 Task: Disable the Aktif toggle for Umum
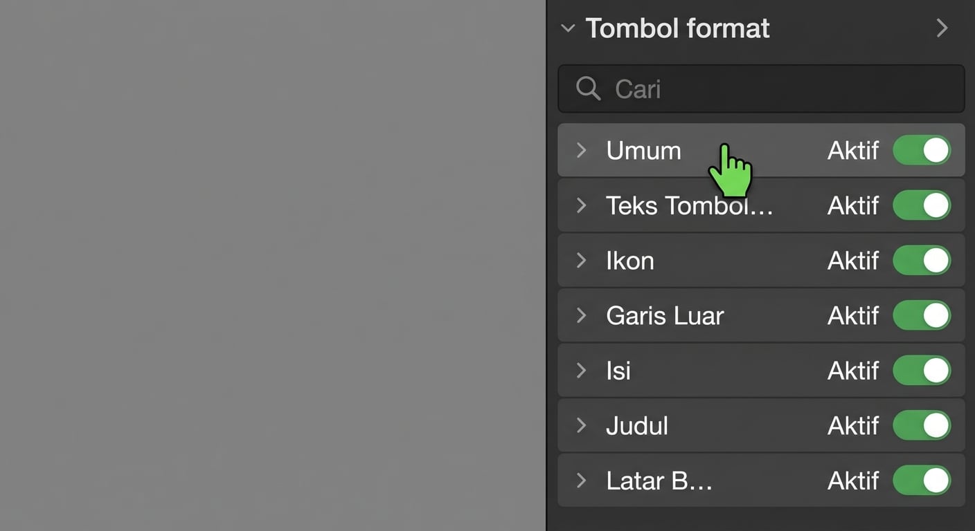922,150
